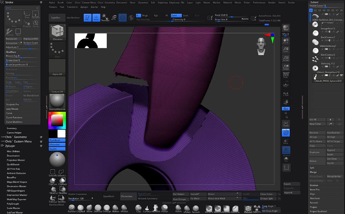Select the TrimCurve tool icon
The image size is (345, 214).
[x=53, y=199]
